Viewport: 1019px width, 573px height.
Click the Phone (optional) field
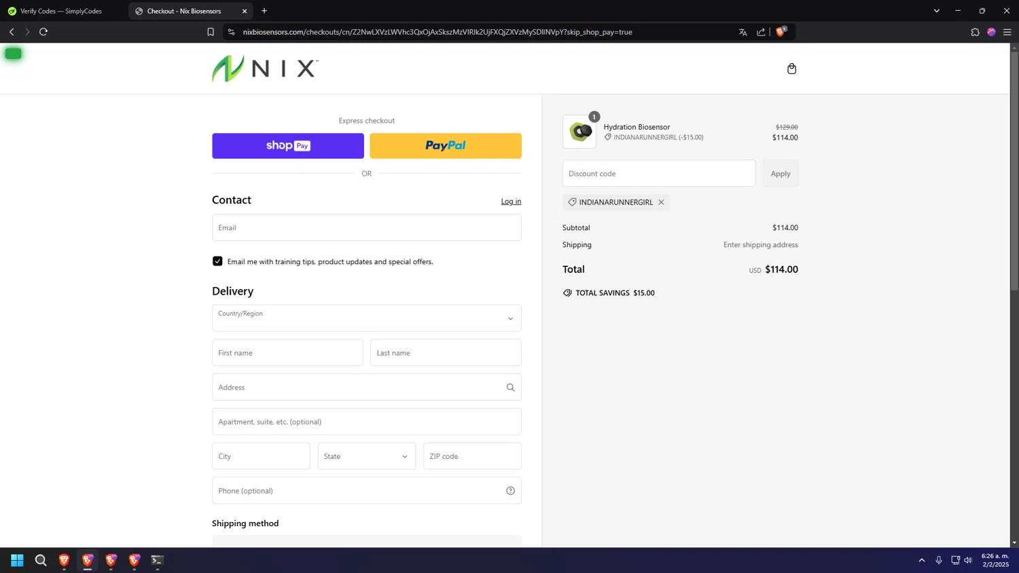(367, 491)
